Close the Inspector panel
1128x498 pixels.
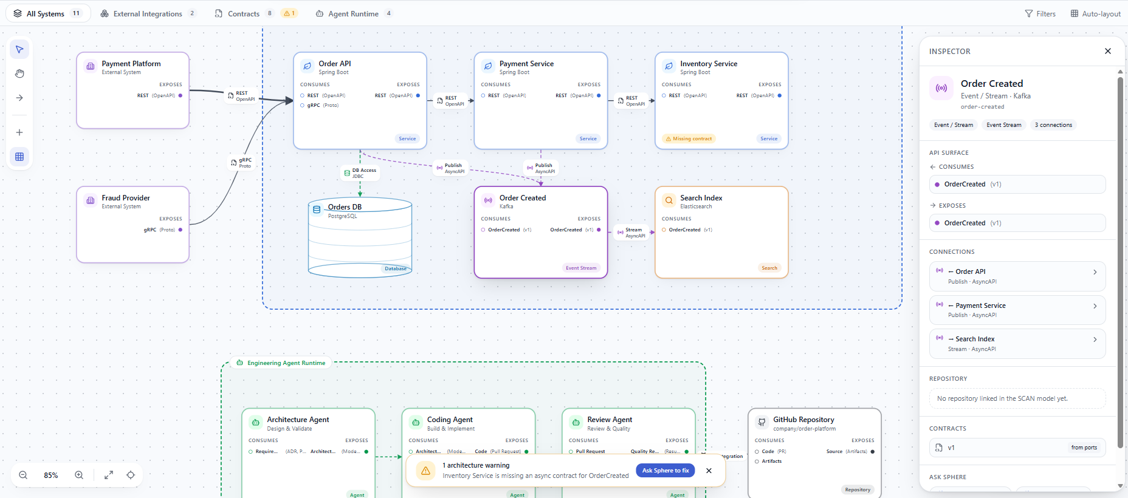1108,51
